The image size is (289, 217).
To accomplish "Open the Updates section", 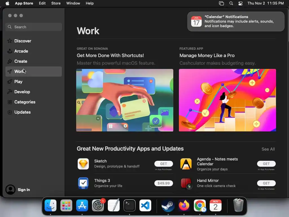I will pos(33,112).
